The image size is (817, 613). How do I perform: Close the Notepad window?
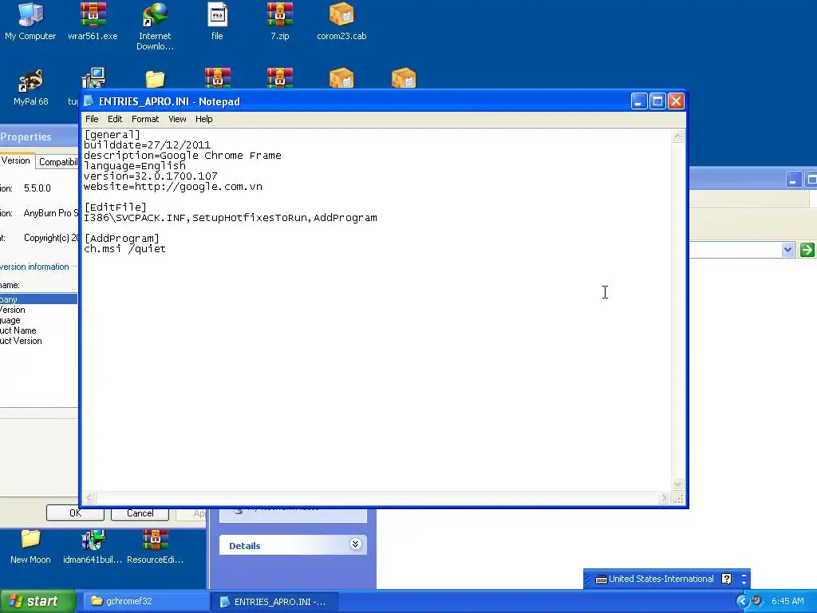click(x=676, y=101)
